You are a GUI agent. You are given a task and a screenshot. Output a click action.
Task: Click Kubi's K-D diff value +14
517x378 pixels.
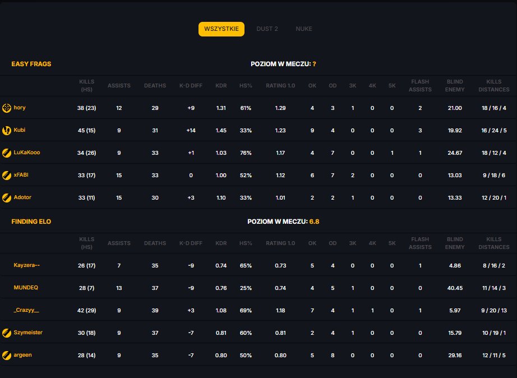pyautogui.click(x=191, y=131)
